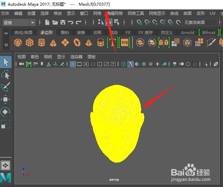The height and width of the screenshot is (187, 223).
Task: Open the viewport 着色 menu
Action: click(35, 57)
